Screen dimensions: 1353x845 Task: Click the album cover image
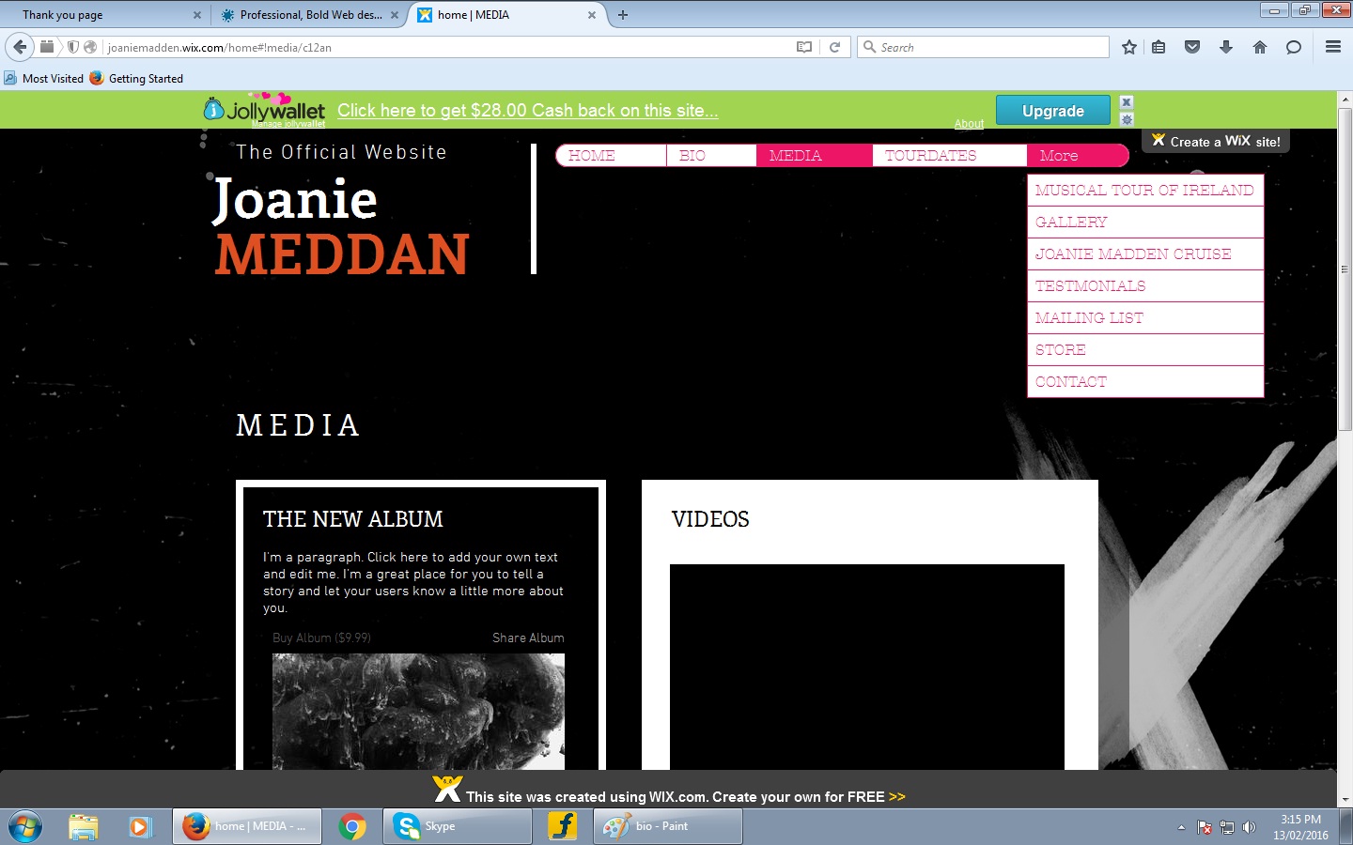(418, 712)
